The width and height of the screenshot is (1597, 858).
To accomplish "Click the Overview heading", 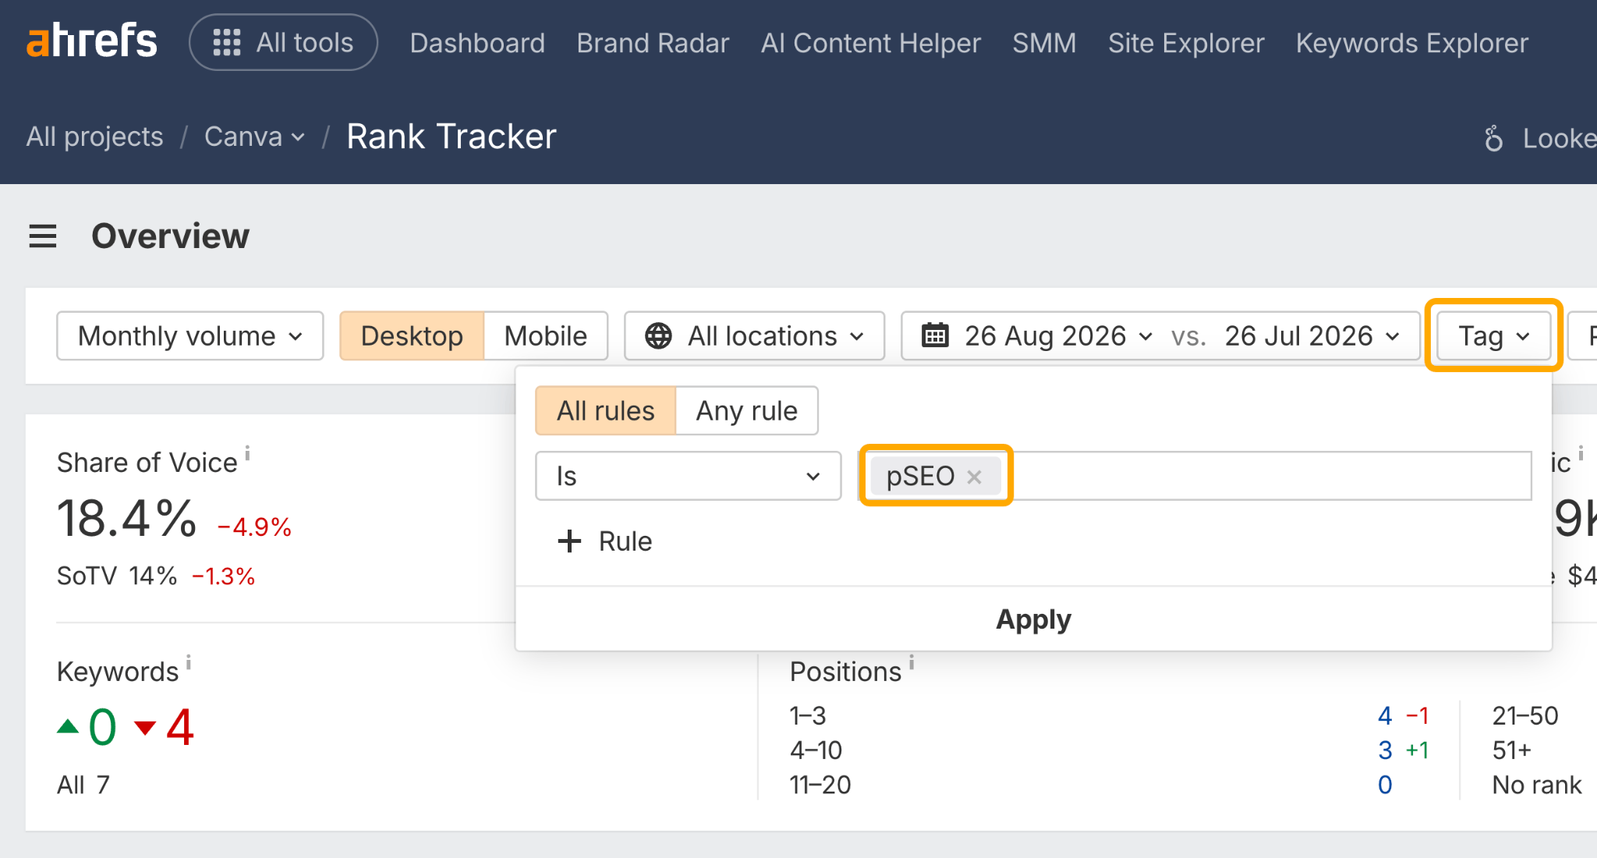I will pos(171,236).
